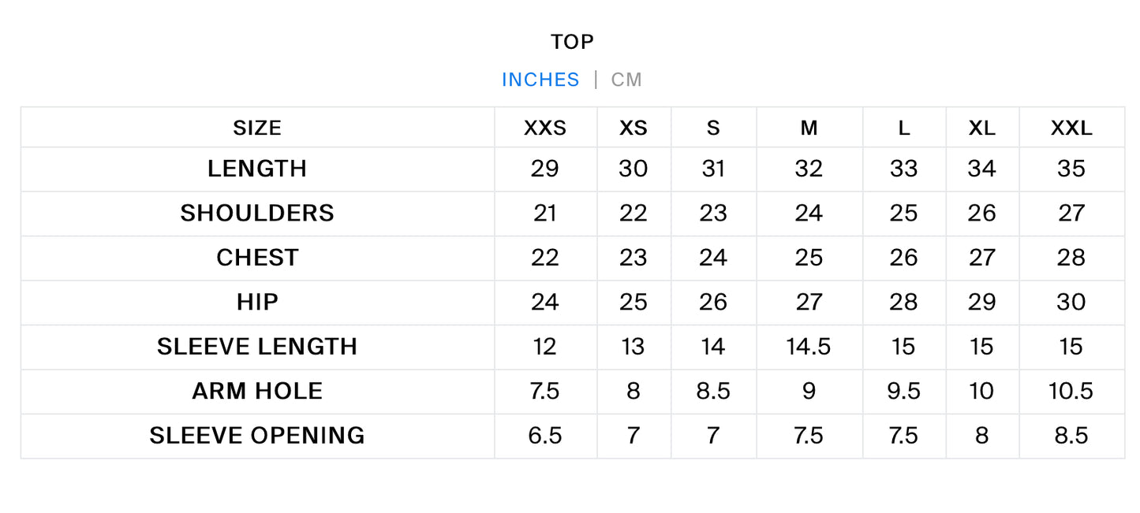Click the 10.5 arm hole value for XXL
Viewport: 1140px width, 513px height.
pos(1071,391)
